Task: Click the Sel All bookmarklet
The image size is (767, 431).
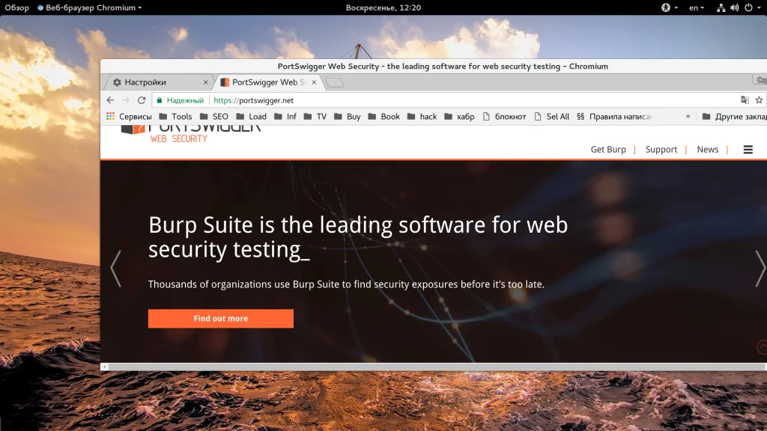Action: coord(552,116)
